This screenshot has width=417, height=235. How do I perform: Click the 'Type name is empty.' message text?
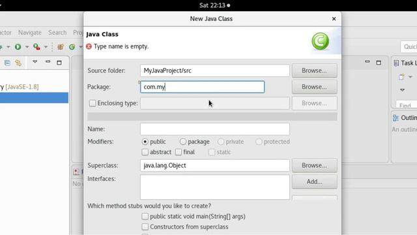[121, 46]
